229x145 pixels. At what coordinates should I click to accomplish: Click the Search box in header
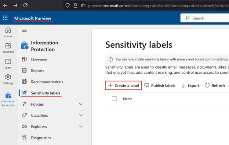(x=205, y=18)
